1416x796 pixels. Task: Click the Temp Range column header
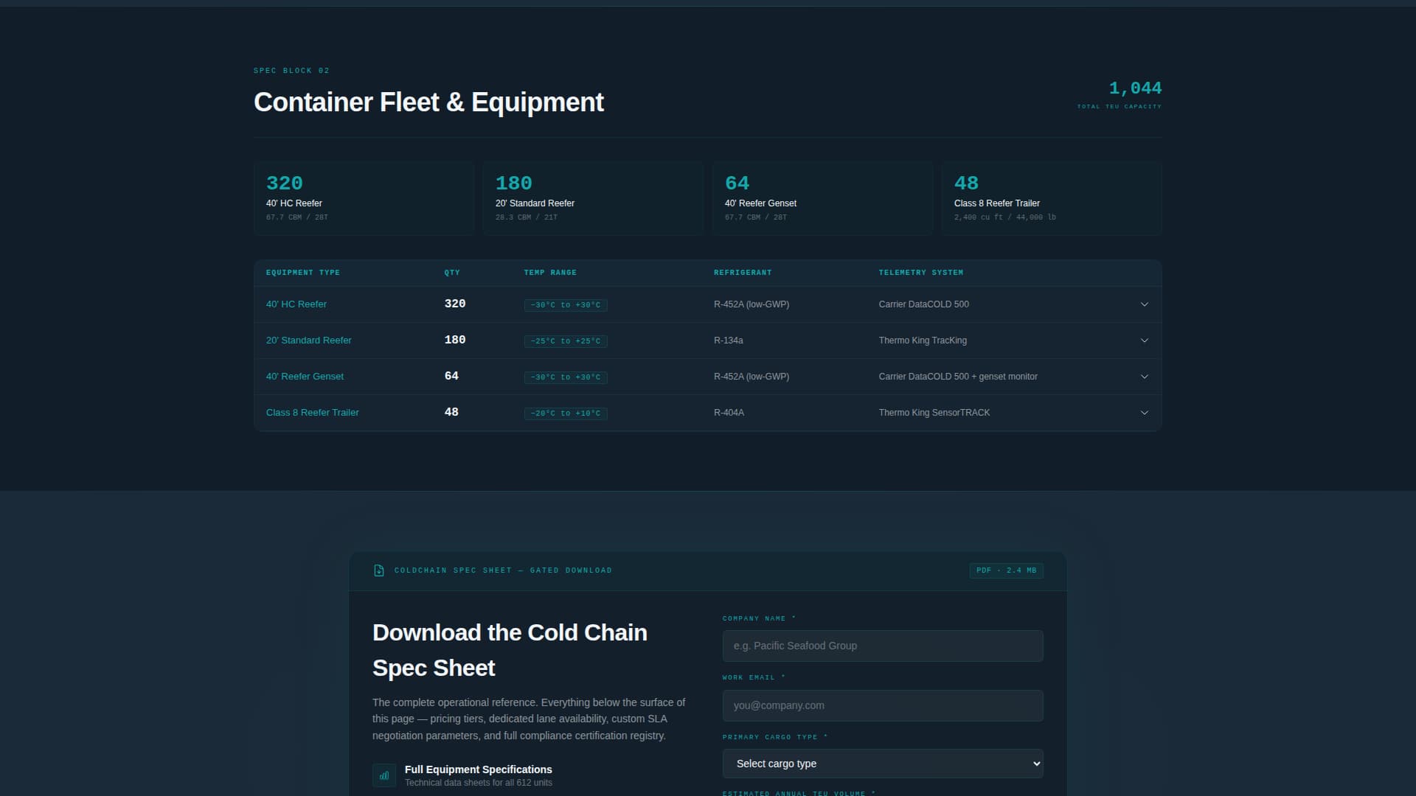(x=549, y=273)
